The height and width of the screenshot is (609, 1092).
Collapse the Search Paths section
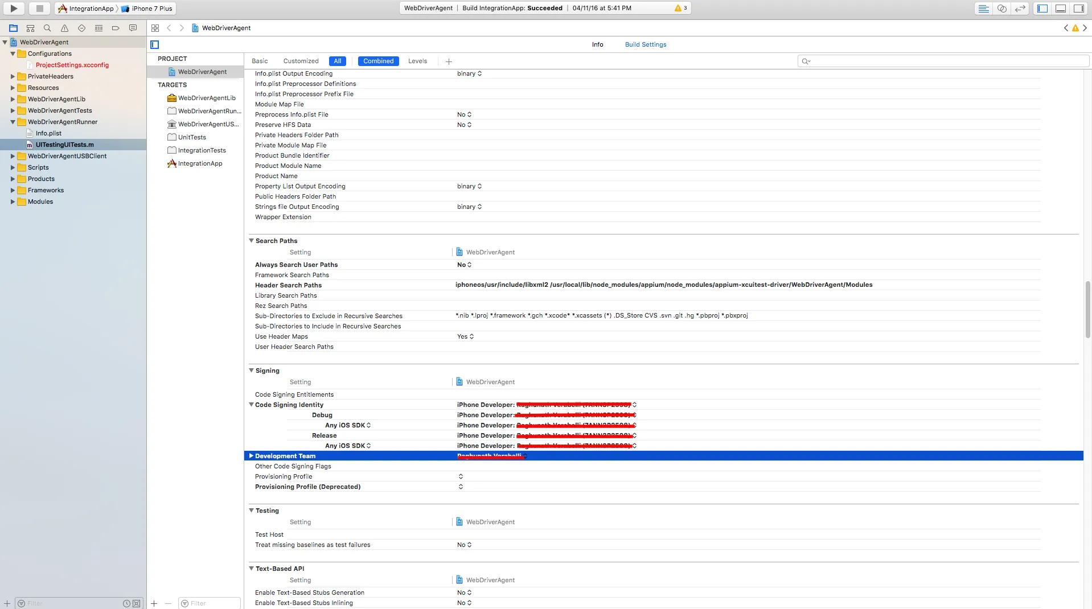pyautogui.click(x=251, y=241)
